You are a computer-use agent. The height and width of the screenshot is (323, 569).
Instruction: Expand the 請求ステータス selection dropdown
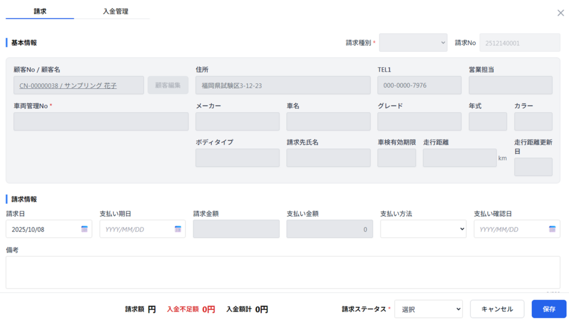pos(428,309)
